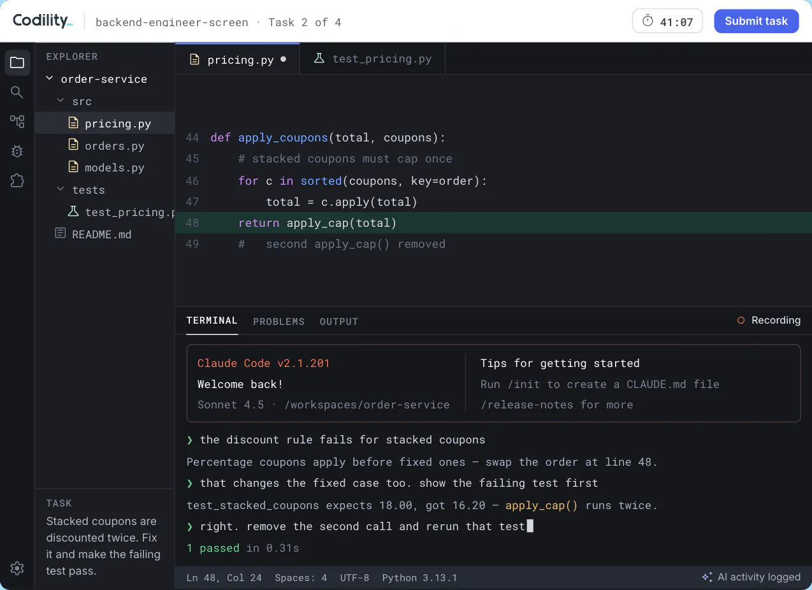The image size is (812, 590).
Task: Switch to the test_pricing.py editor tab
Action: click(372, 59)
